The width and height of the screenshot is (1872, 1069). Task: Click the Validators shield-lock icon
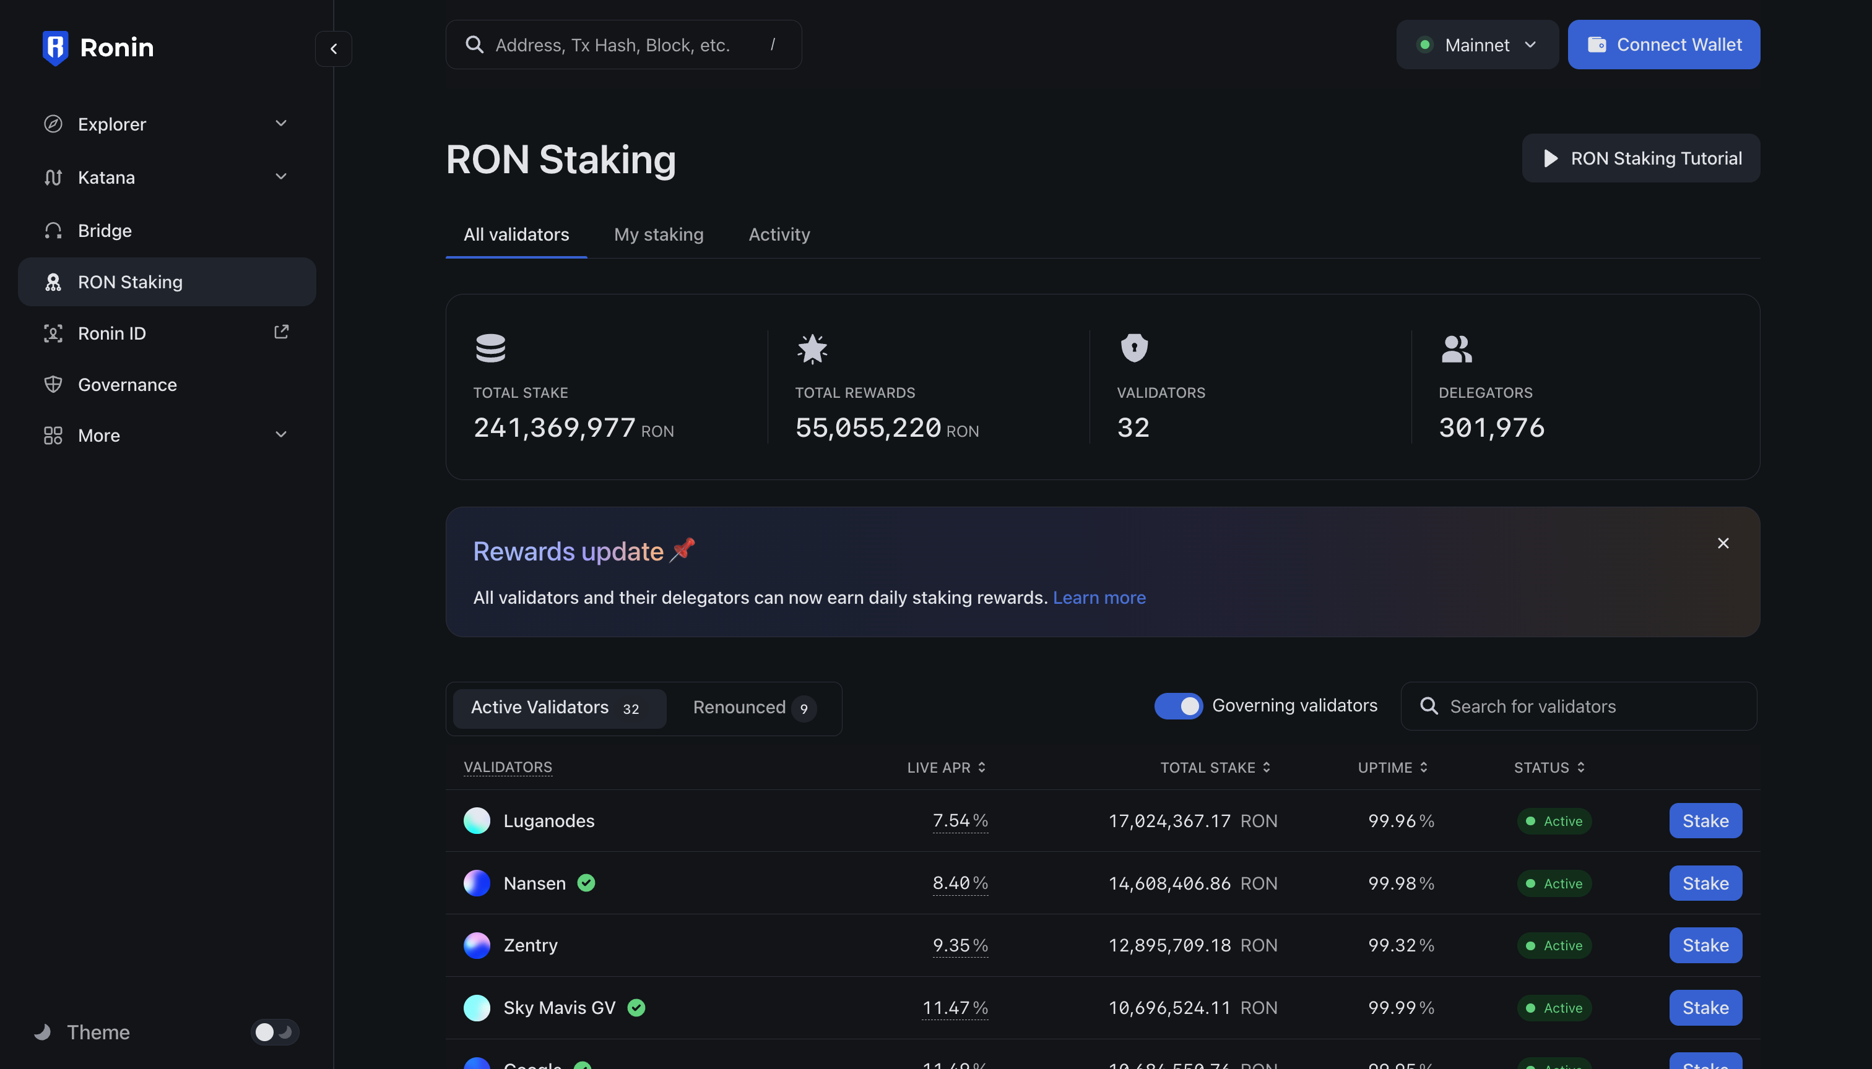[x=1134, y=348]
